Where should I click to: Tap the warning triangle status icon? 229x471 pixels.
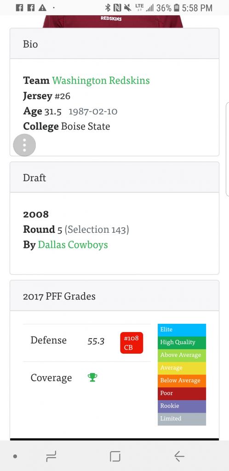pos(42,7)
